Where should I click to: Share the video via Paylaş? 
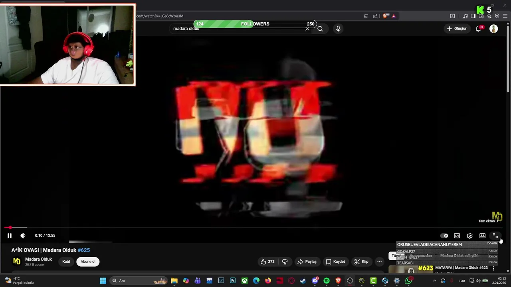(x=307, y=261)
